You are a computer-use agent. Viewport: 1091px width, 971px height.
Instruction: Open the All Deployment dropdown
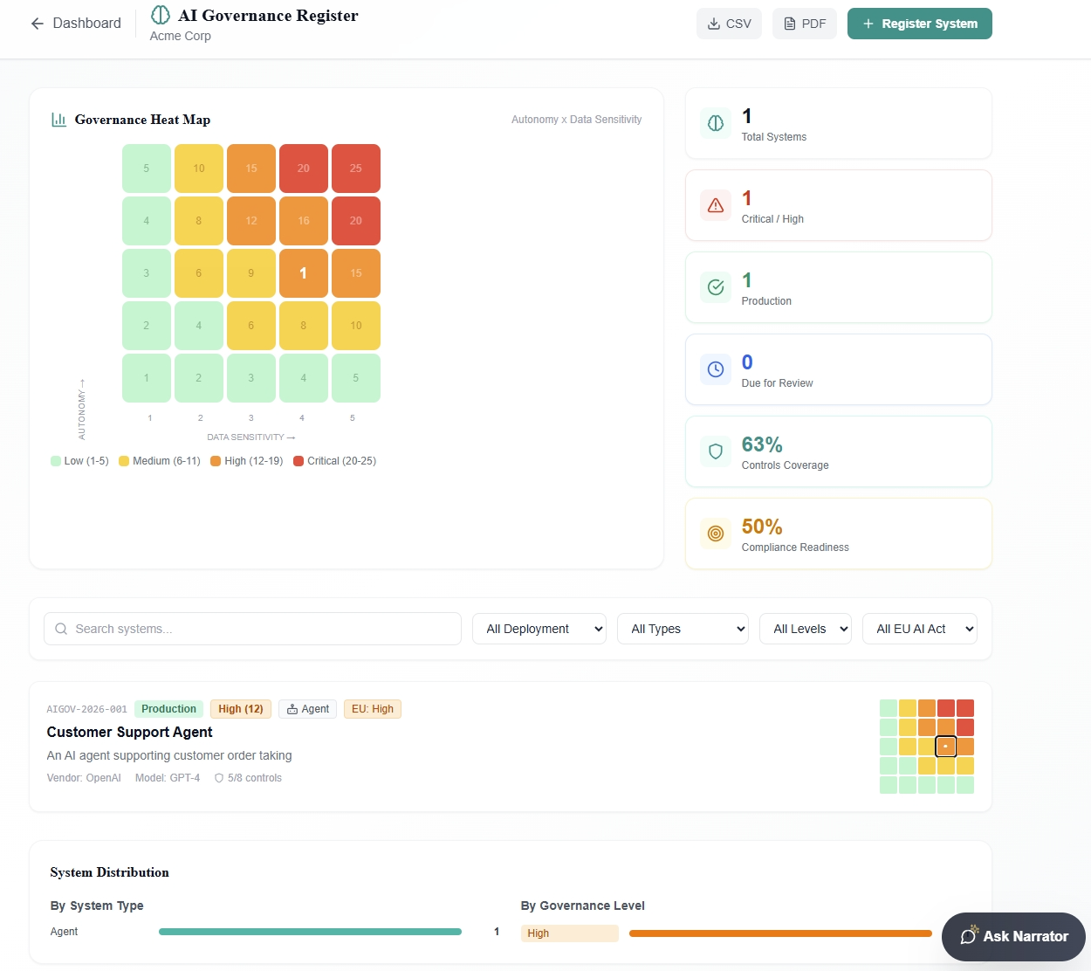tap(539, 628)
